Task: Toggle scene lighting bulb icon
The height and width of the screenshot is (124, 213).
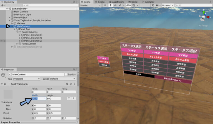Action: pyautogui.click(x=111, y=5)
